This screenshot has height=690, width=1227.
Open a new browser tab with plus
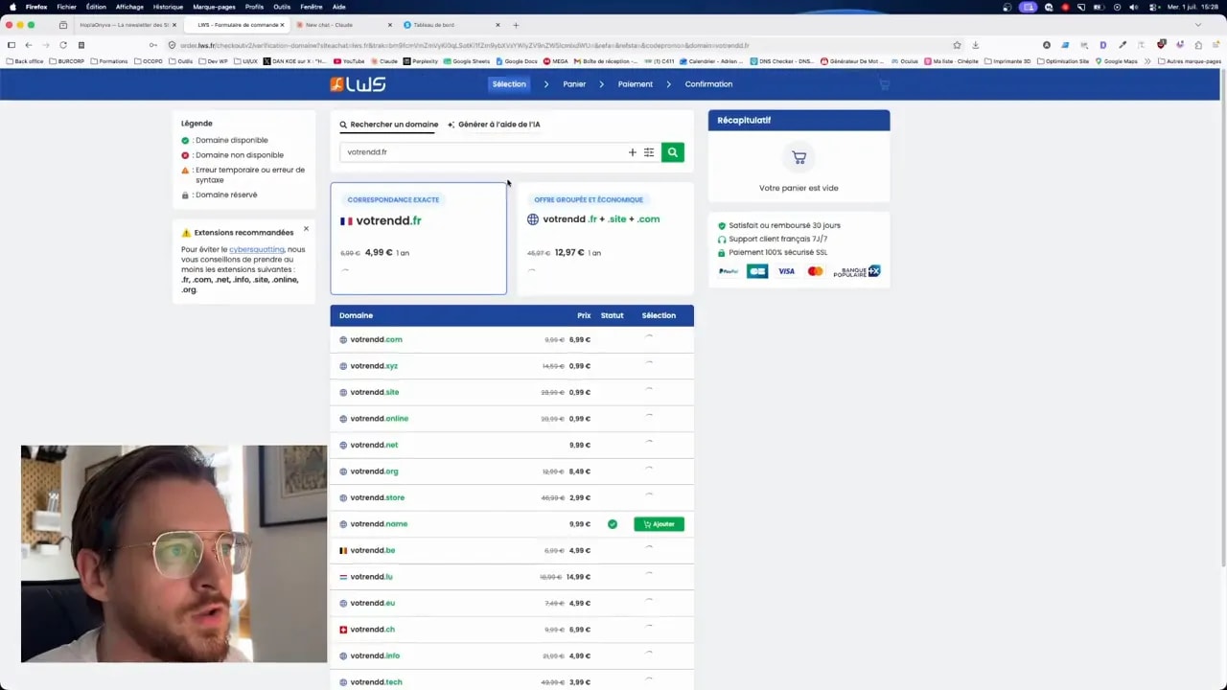(516, 25)
